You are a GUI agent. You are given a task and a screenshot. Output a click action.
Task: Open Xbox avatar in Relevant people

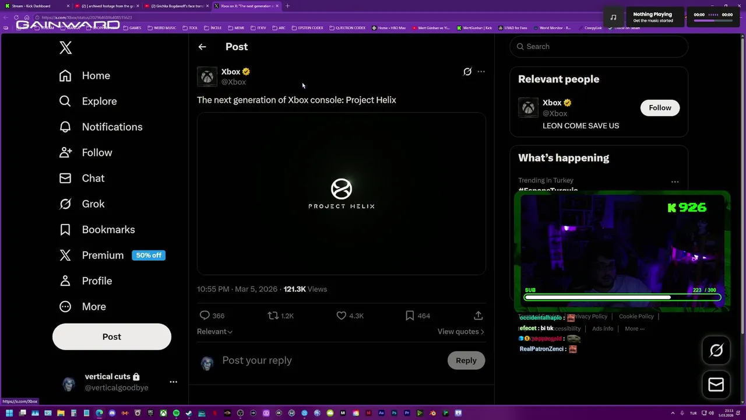pos(528,108)
